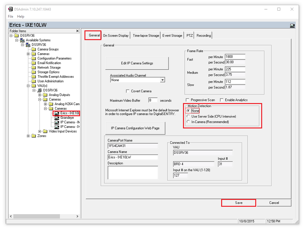
Task: Click the Edit IP Camera Settings button
Action: 137,63
